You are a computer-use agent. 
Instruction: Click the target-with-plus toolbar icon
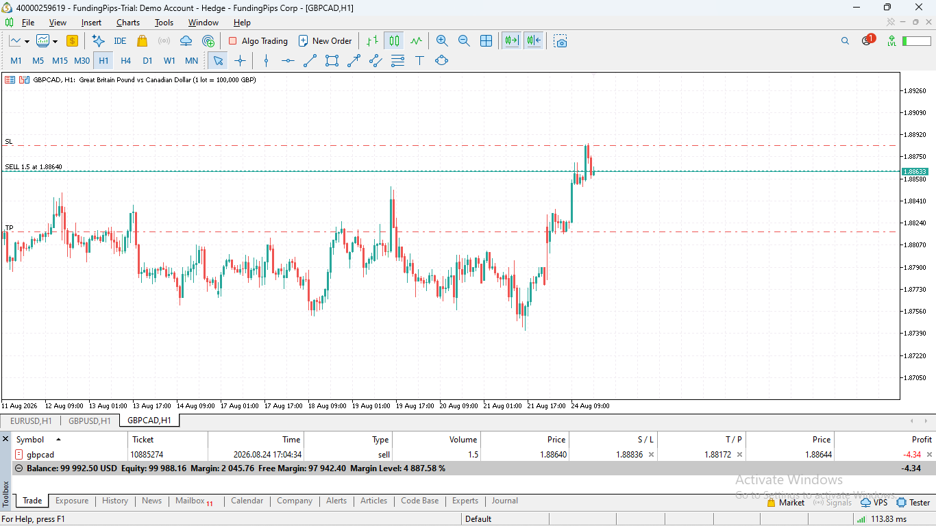[208, 41]
